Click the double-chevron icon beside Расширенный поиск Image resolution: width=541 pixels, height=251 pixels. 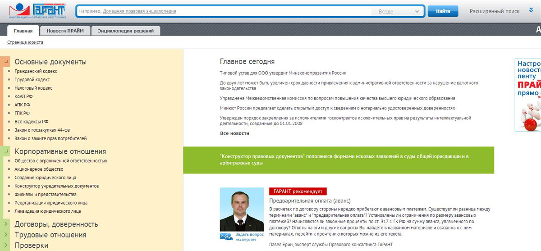531,10
